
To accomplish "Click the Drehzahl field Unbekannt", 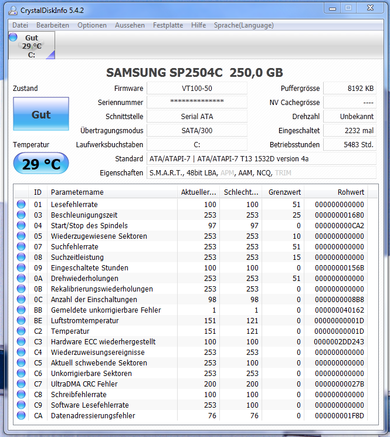I will (x=350, y=117).
